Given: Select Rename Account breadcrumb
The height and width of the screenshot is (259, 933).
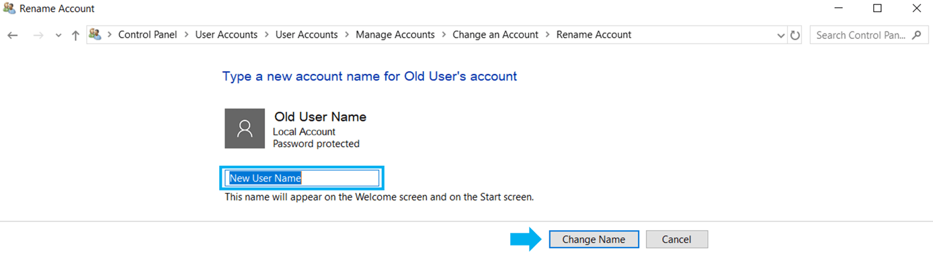Looking at the screenshot, I should [594, 35].
